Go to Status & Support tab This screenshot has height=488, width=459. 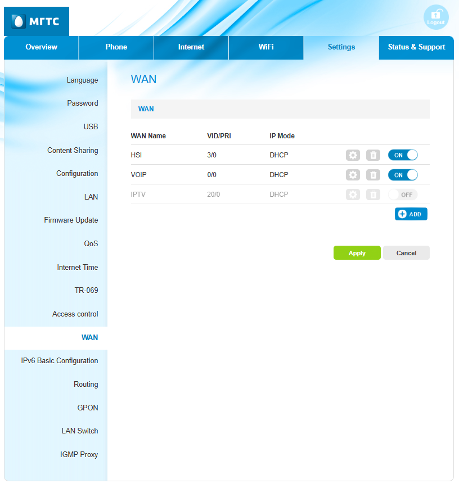click(x=416, y=47)
